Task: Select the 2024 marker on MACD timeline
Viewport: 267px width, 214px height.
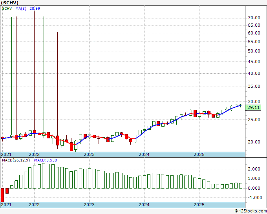Action: tap(144, 205)
